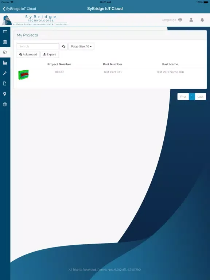Image resolution: width=210 pixels, height=280 pixels.
Task: Open the document files sidebar icon
Action: [x=5, y=83]
